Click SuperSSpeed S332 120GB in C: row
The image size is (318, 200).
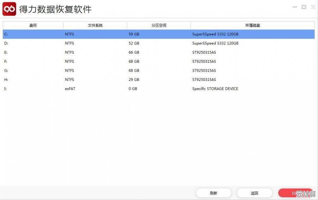click(215, 34)
